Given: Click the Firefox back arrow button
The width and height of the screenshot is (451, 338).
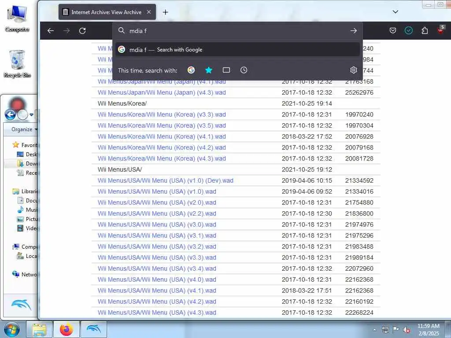Looking at the screenshot, I should click(x=51, y=31).
